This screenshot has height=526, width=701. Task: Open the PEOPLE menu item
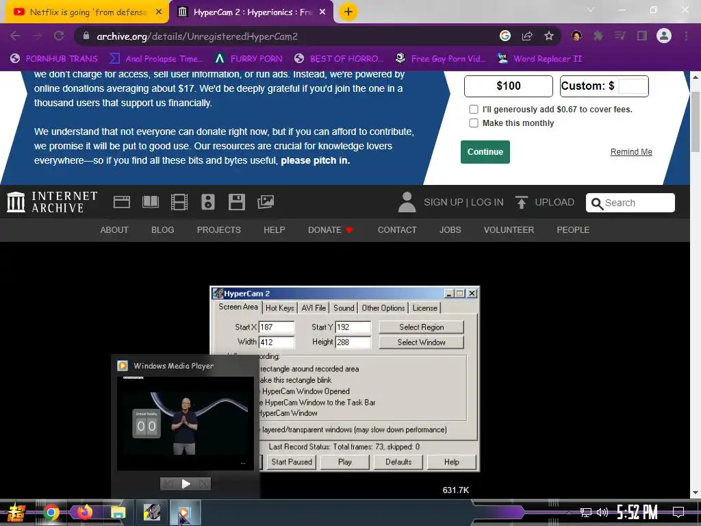click(x=573, y=230)
